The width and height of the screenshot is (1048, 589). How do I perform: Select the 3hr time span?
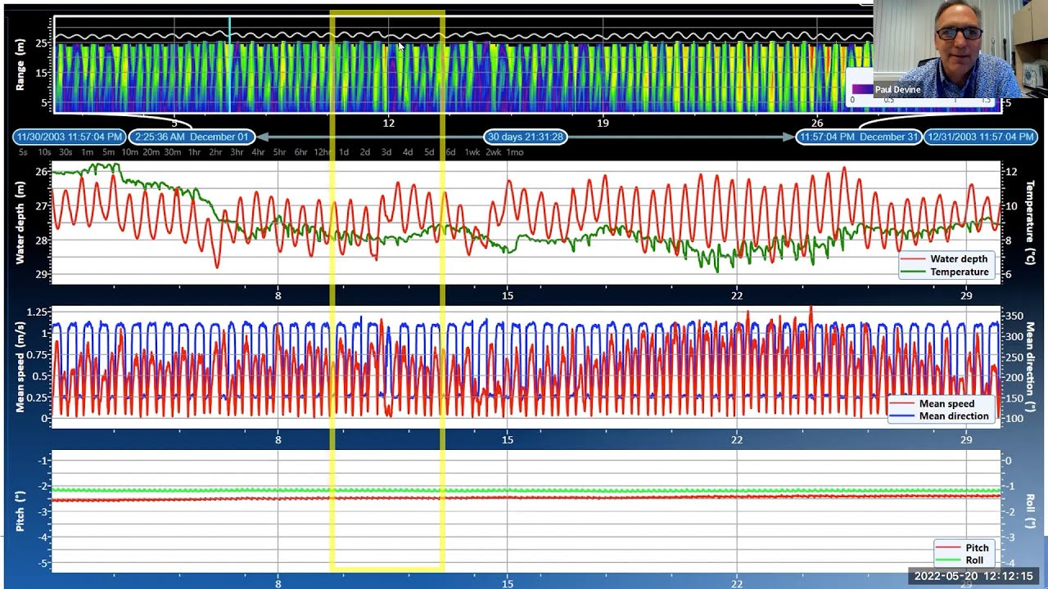click(x=237, y=152)
